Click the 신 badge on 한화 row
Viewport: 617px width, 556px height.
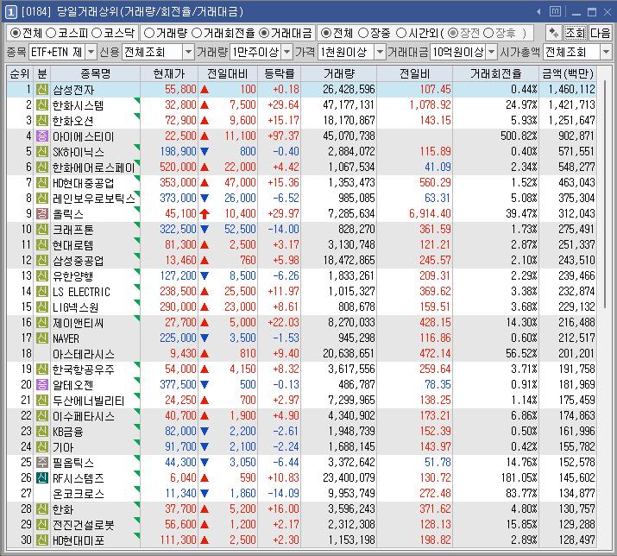coord(42,509)
